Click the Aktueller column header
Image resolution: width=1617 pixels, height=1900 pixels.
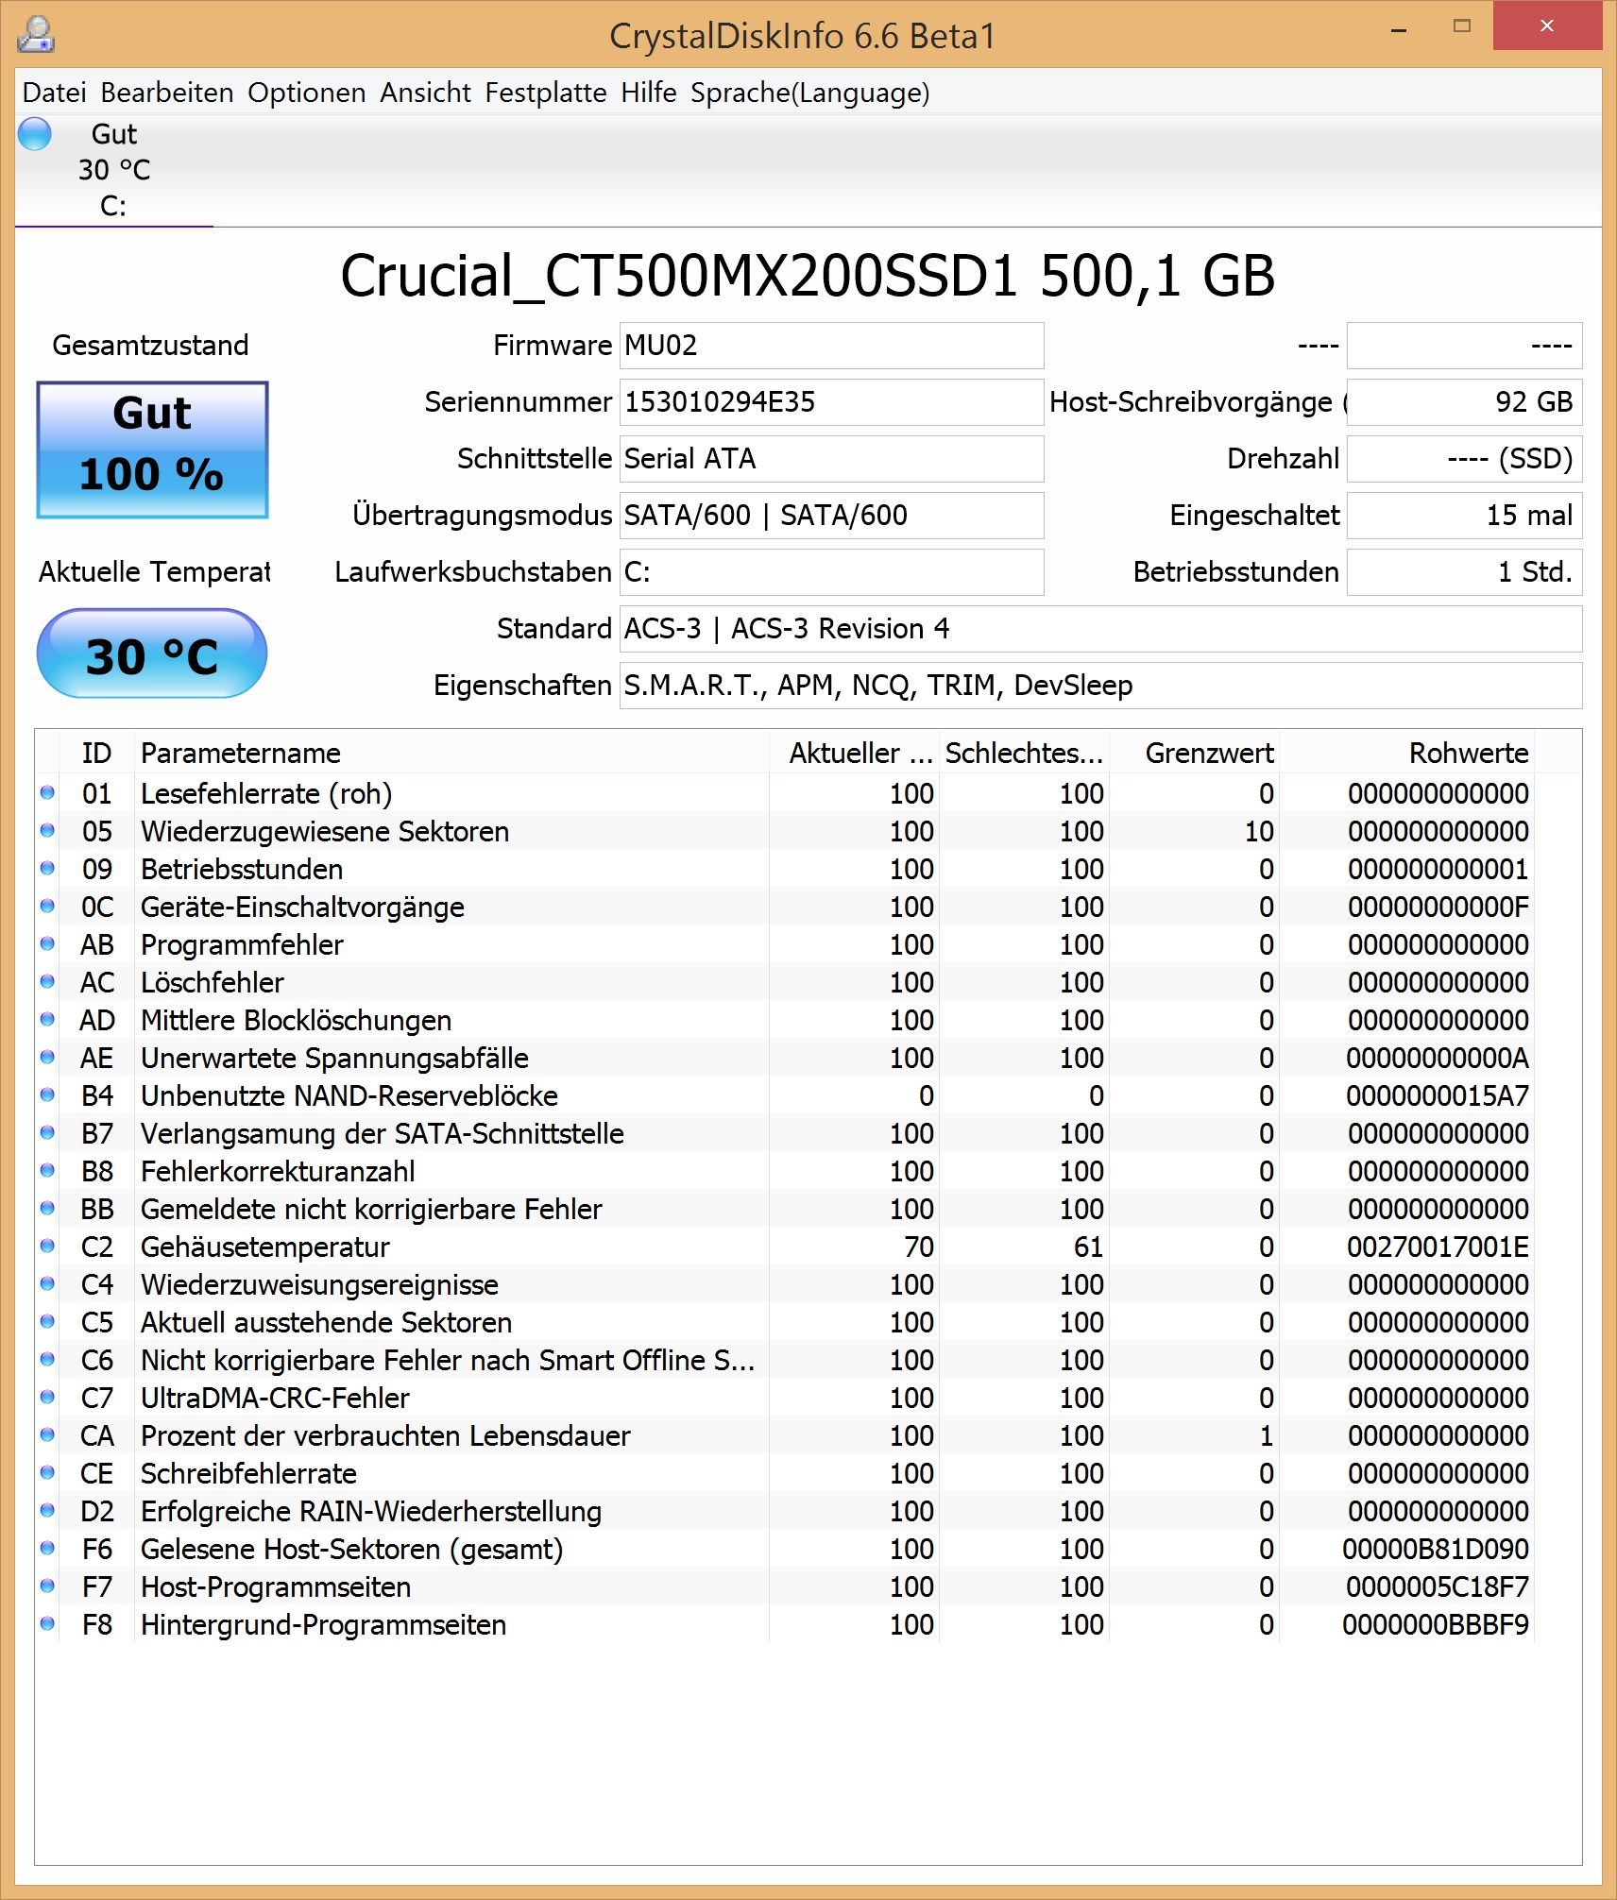tap(854, 753)
